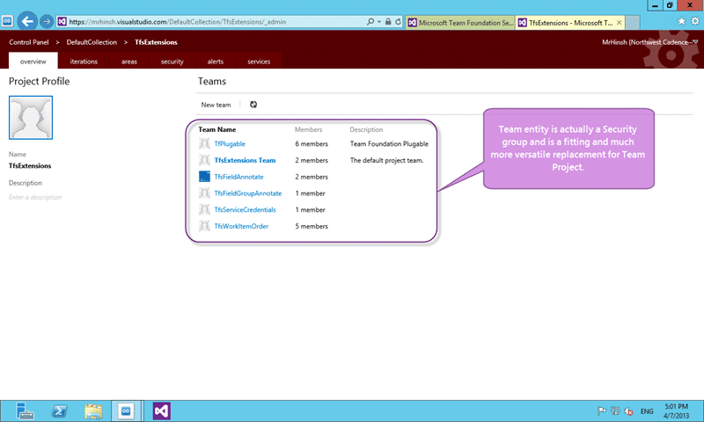Open the areas tab
Screen dimensions: 704x422
(128, 62)
